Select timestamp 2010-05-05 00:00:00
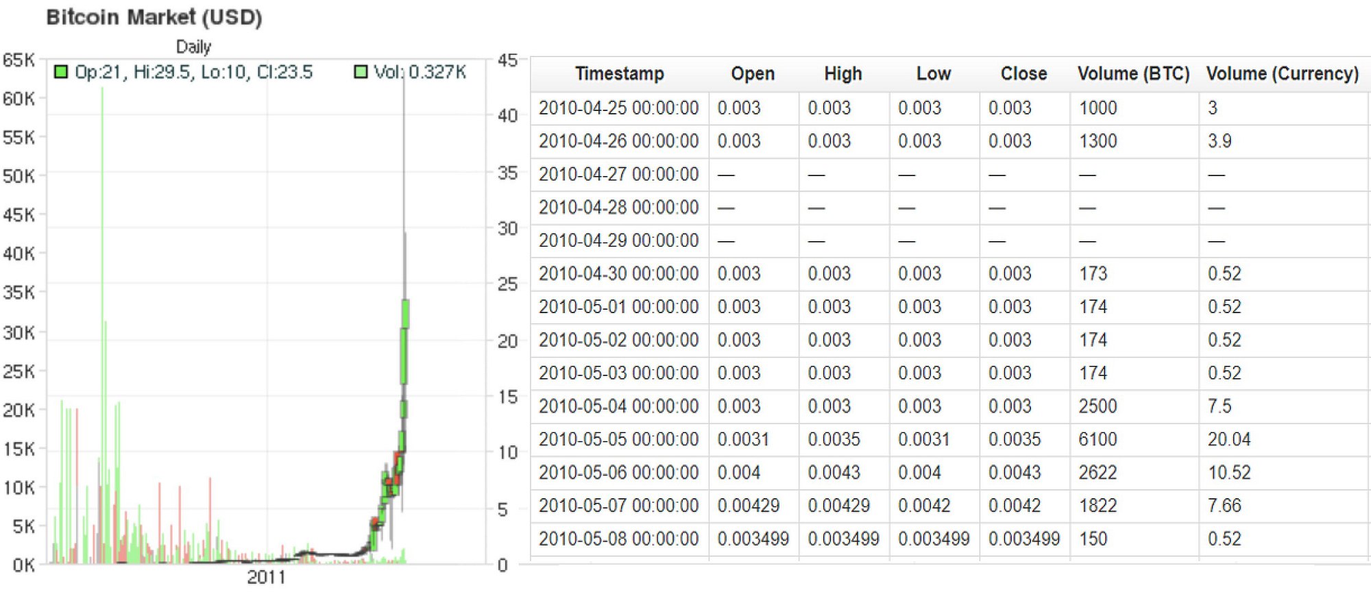This screenshot has width=1371, height=592. click(x=619, y=440)
